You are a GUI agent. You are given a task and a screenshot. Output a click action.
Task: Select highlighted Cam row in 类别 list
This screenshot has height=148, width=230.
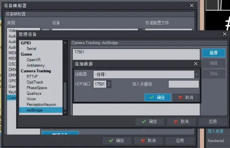(12, 97)
